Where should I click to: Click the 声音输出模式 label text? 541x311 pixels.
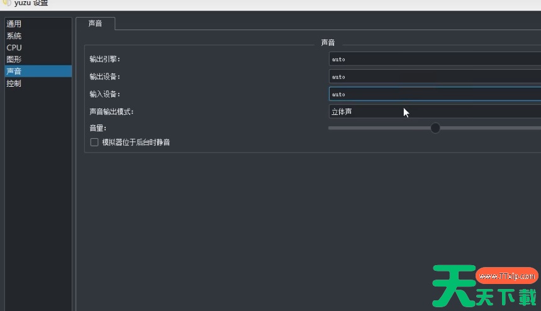pyautogui.click(x=111, y=112)
